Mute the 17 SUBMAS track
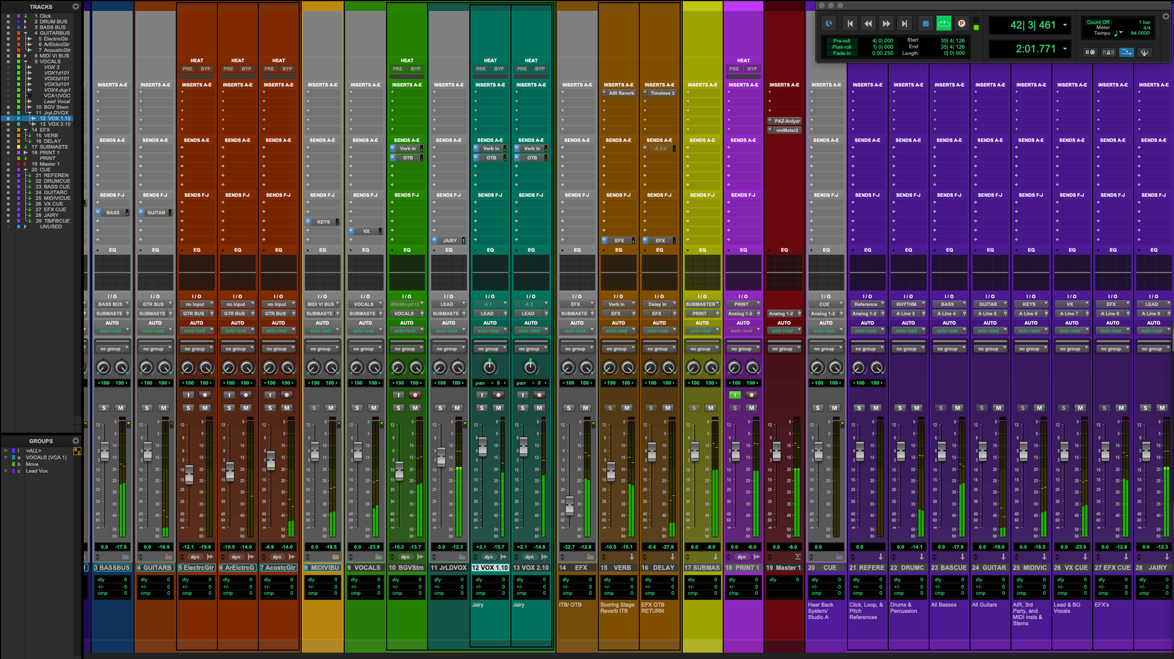The height and width of the screenshot is (659, 1174). [x=711, y=408]
